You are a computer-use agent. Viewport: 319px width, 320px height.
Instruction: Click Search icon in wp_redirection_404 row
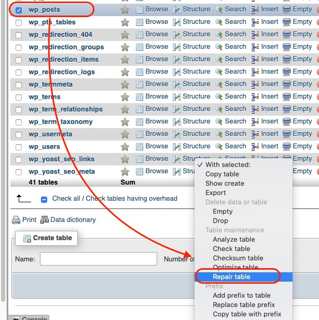pyautogui.click(x=219, y=35)
